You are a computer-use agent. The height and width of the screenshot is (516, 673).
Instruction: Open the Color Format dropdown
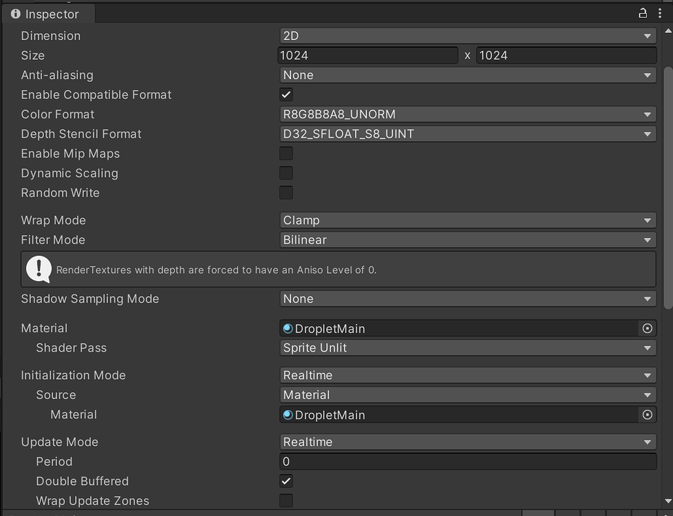[468, 114]
